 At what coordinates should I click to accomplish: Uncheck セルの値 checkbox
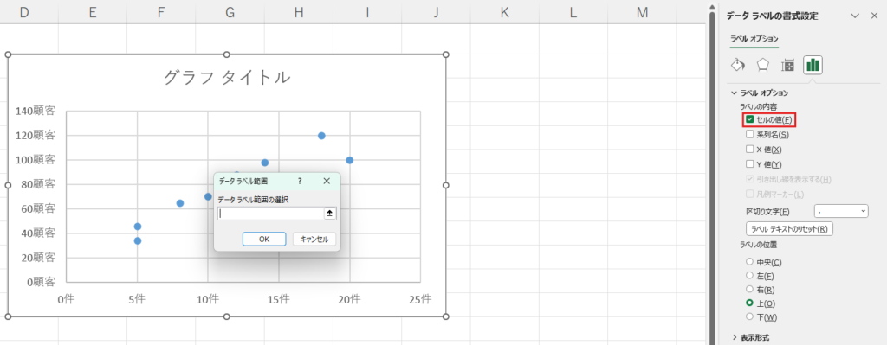tap(749, 119)
